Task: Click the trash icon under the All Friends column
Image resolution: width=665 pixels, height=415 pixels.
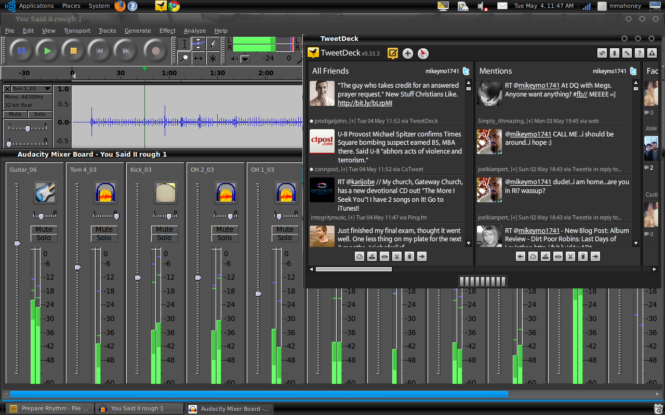Action: (x=409, y=256)
